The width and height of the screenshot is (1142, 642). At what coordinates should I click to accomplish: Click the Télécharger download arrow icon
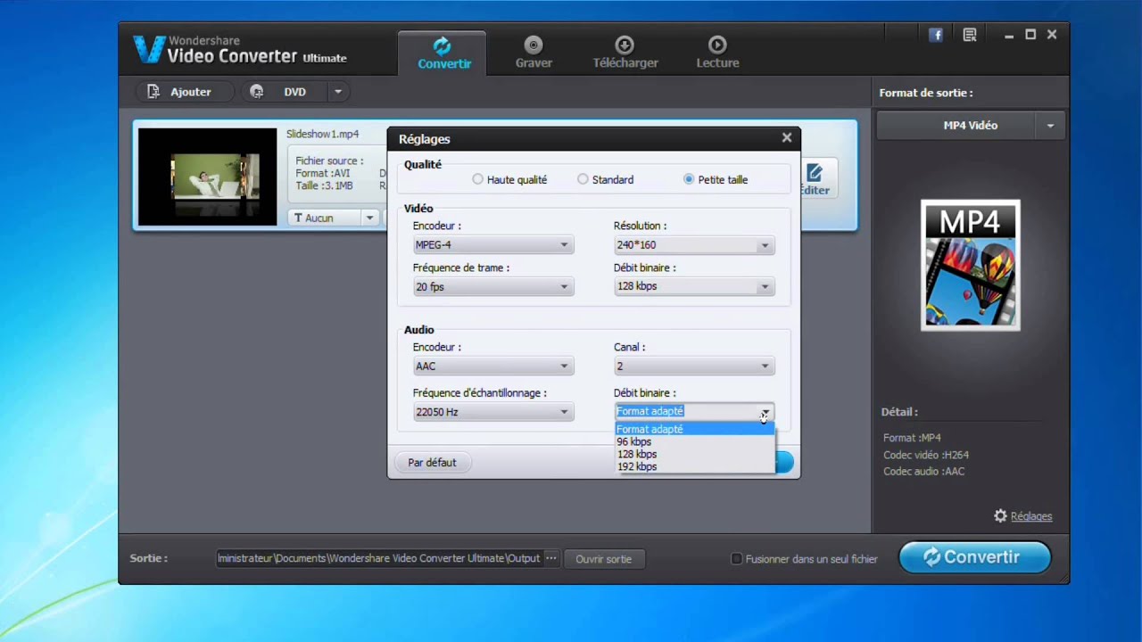click(625, 45)
